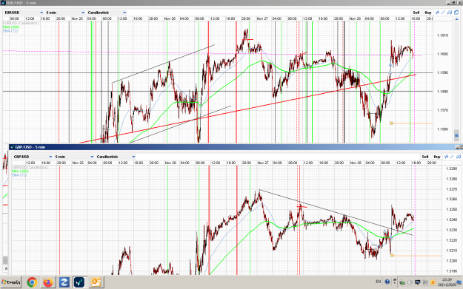
Task: Click the 1.1610 price label on EUR/USD axis
Action: tap(442, 35)
